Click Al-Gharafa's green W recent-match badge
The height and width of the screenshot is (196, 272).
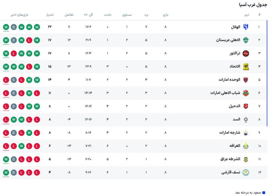point(21,146)
